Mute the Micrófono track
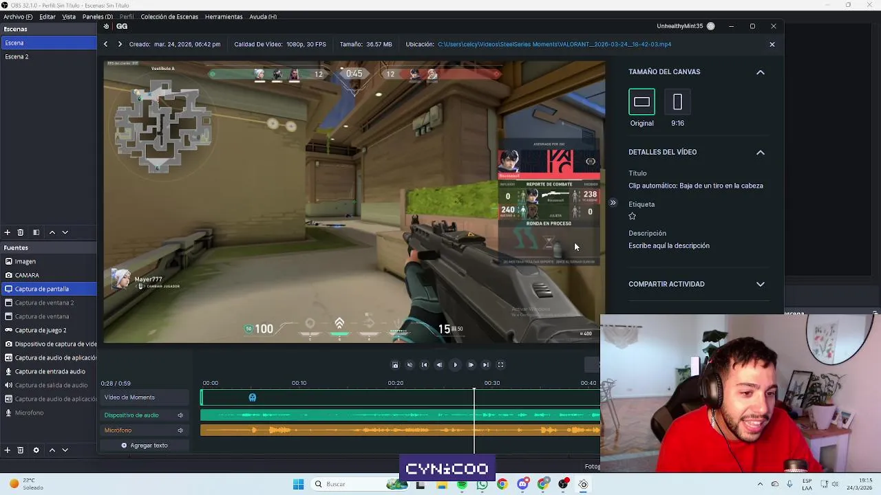The height and width of the screenshot is (495, 881). [x=180, y=430]
